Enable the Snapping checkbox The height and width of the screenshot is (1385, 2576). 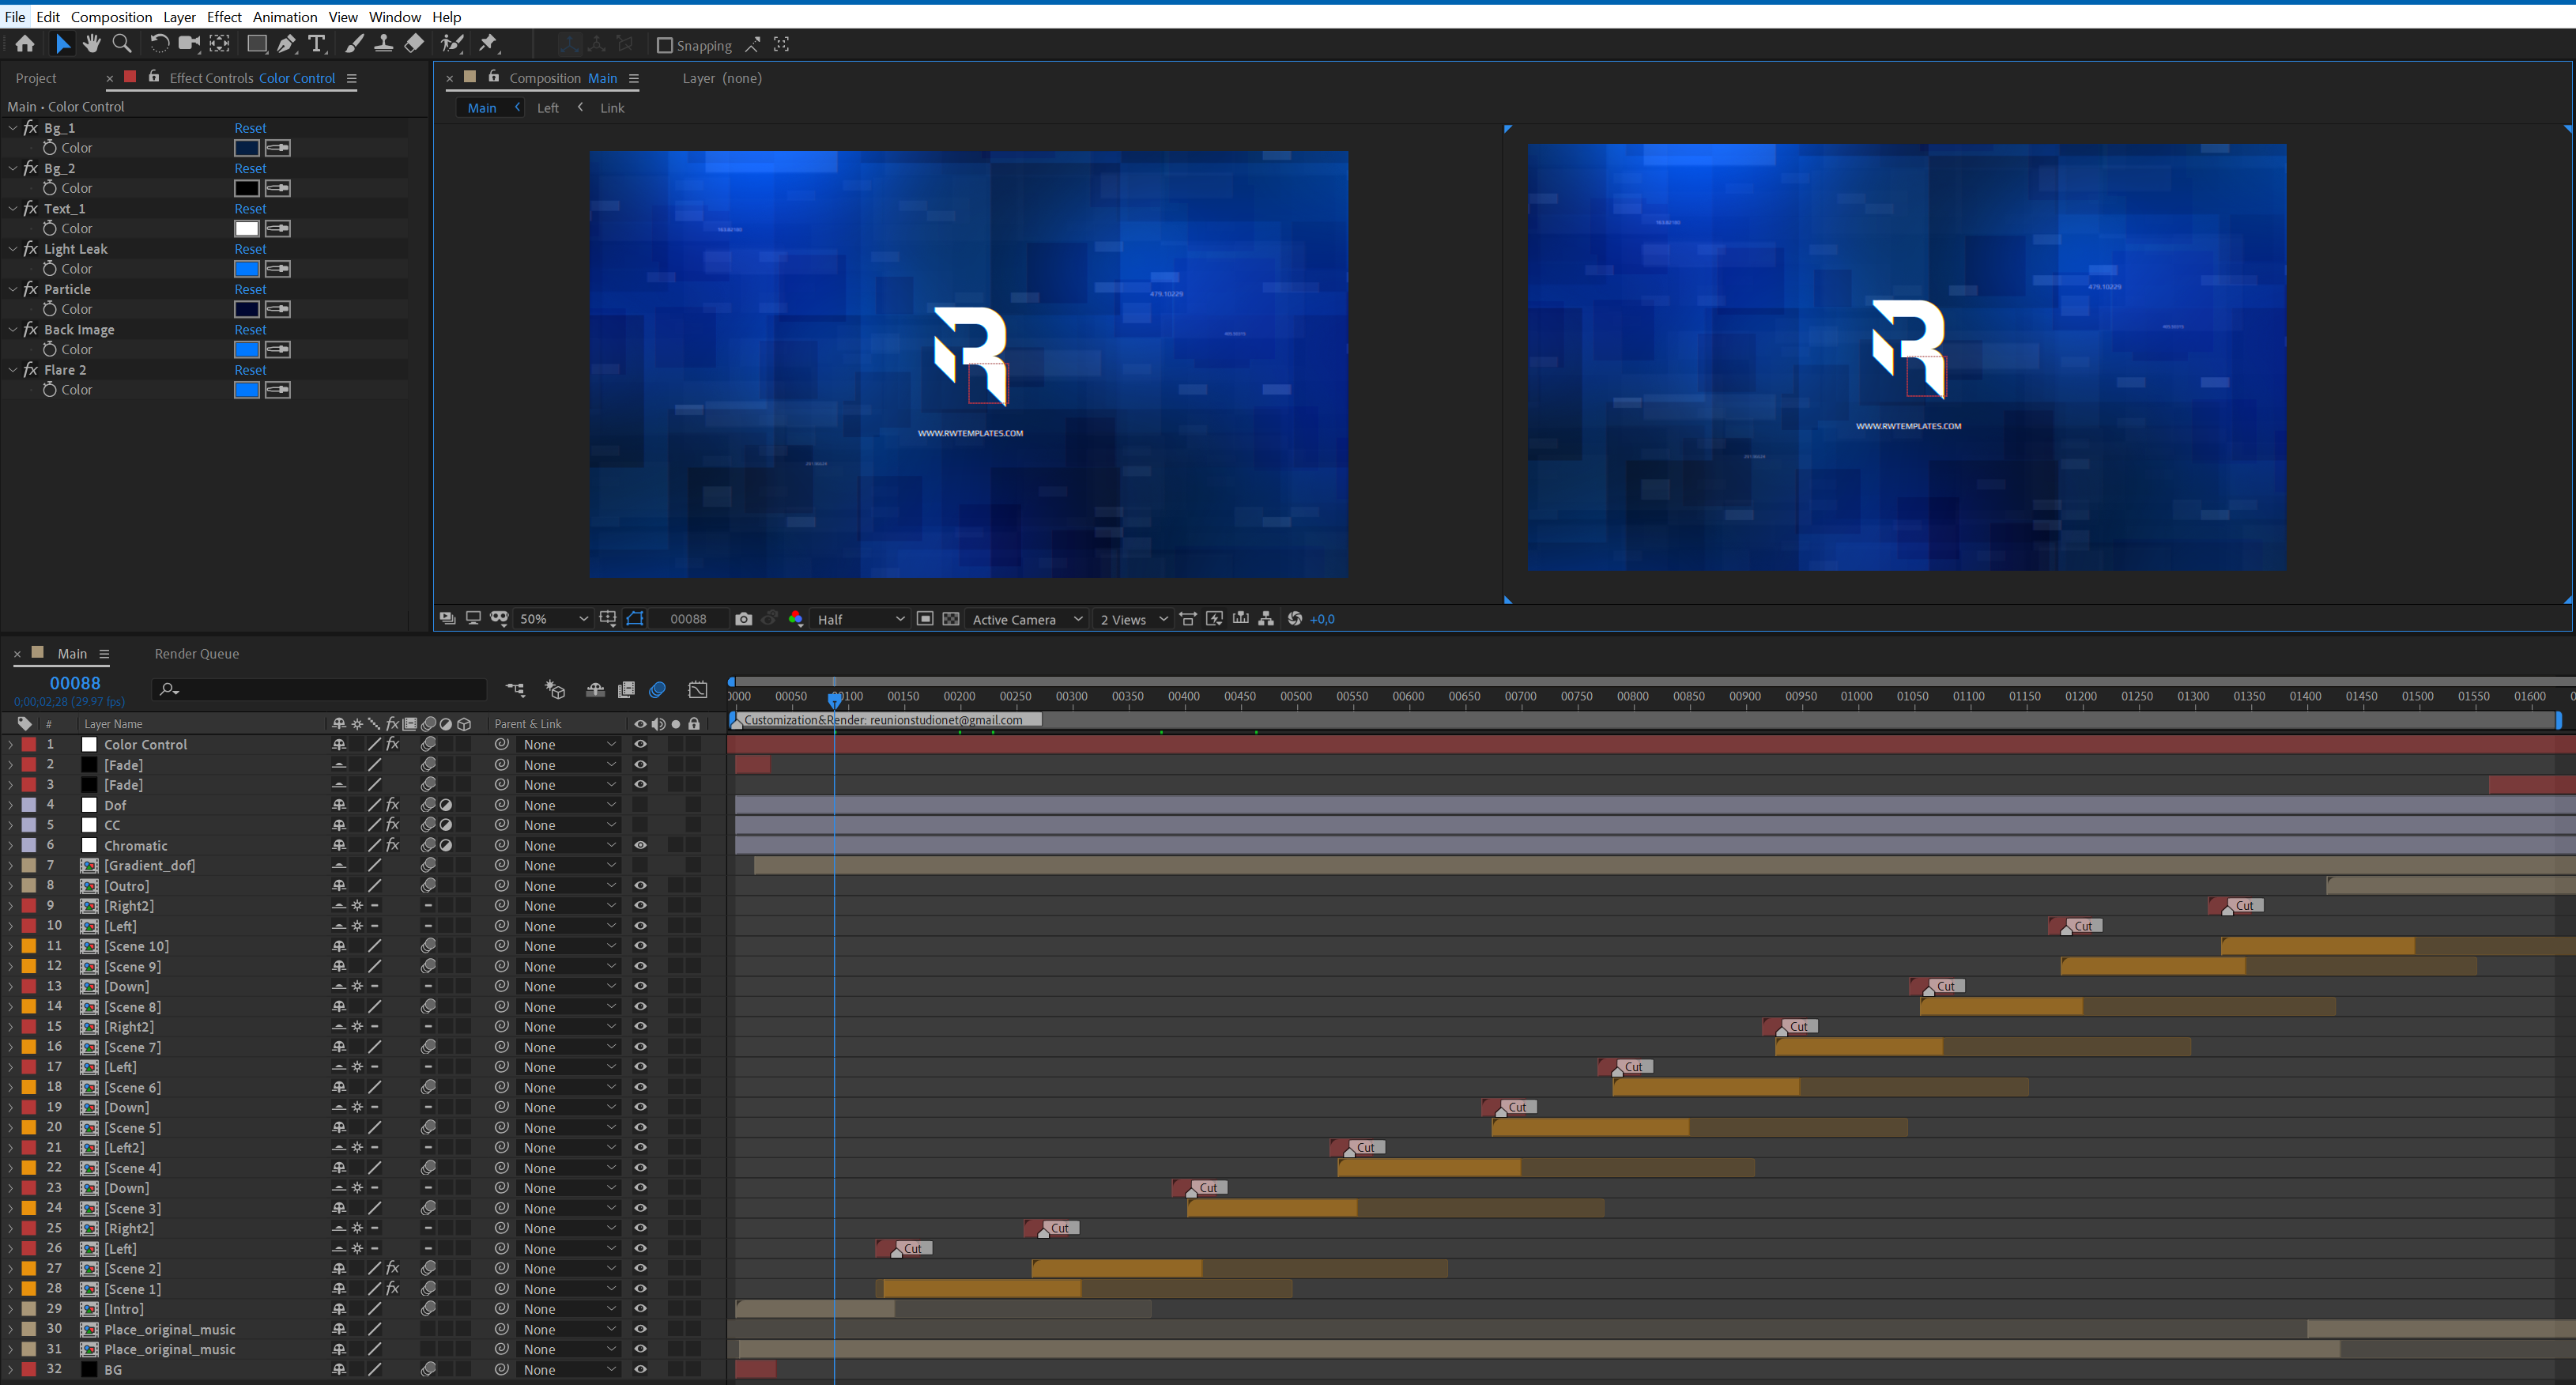(x=664, y=45)
